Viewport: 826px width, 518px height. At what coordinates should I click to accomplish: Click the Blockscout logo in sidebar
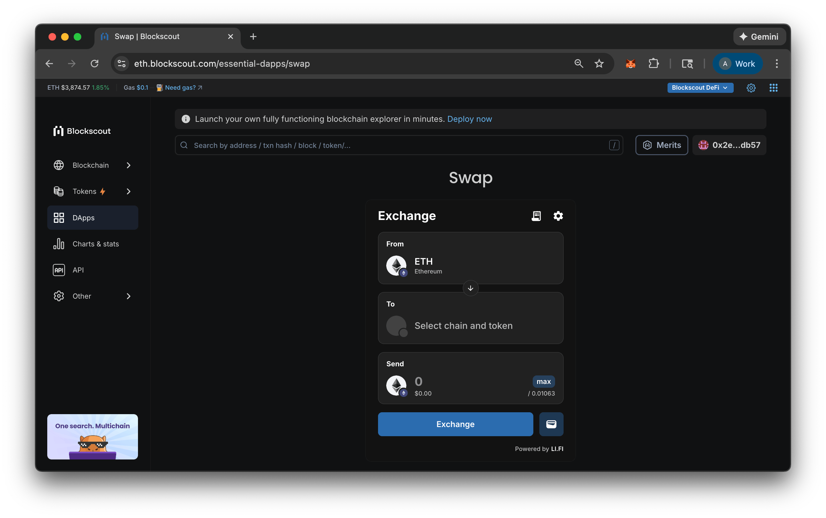pos(82,131)
